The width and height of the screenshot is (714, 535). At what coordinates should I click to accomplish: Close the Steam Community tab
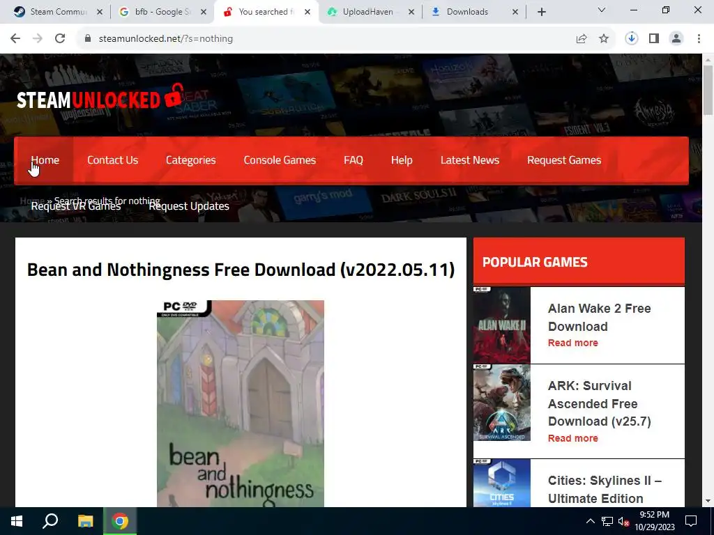100,12
